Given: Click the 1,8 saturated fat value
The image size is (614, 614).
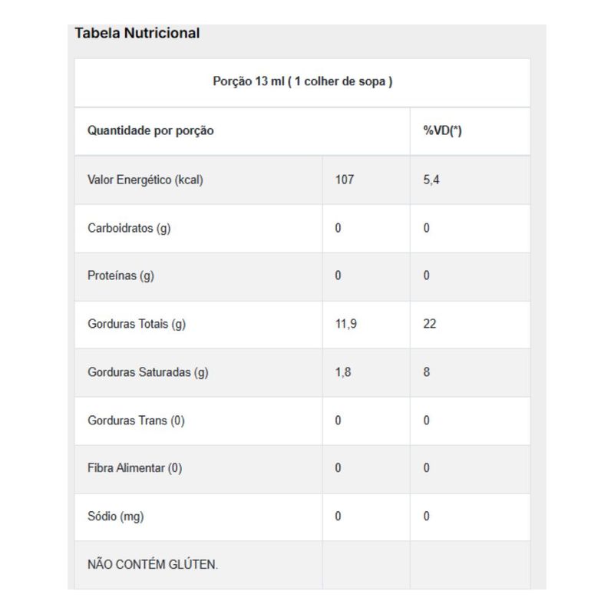Looking at the screenshot, I should tap(343, 372).
